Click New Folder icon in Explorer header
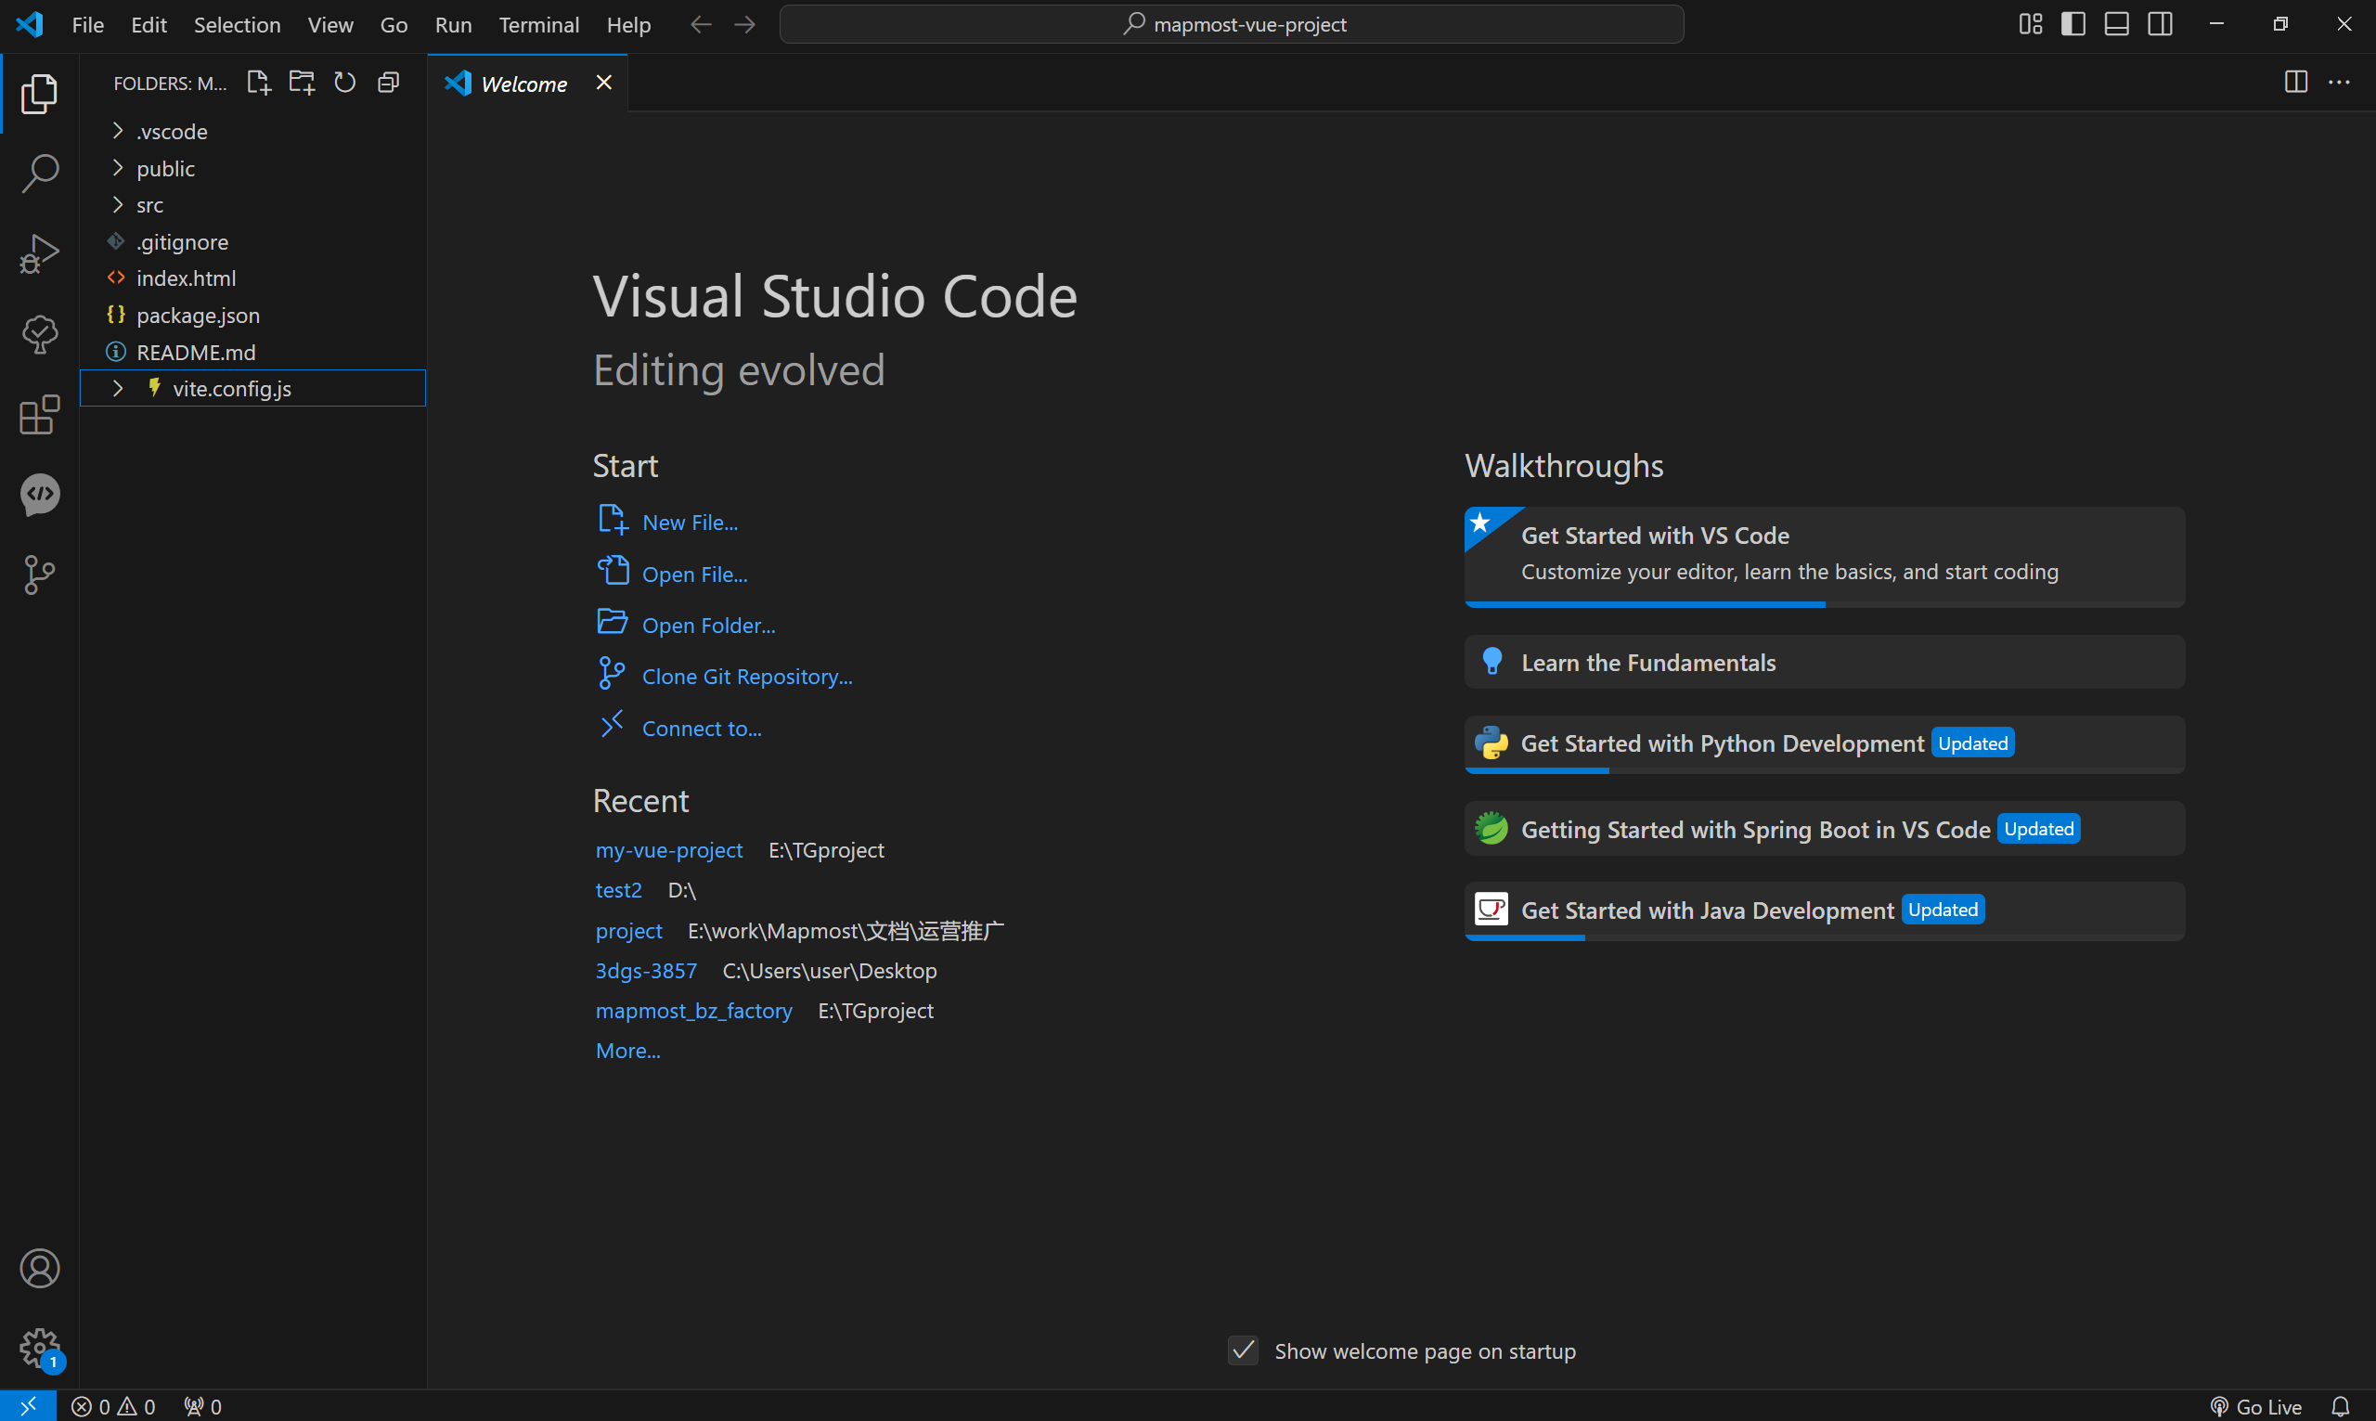 click(302, 83)
